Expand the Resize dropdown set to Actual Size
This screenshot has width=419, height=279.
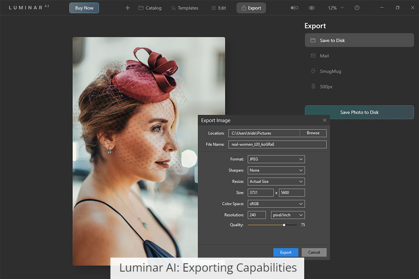point(276,181)
